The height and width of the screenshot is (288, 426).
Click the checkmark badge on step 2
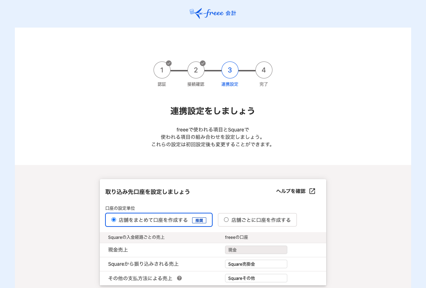coord(203,63)
